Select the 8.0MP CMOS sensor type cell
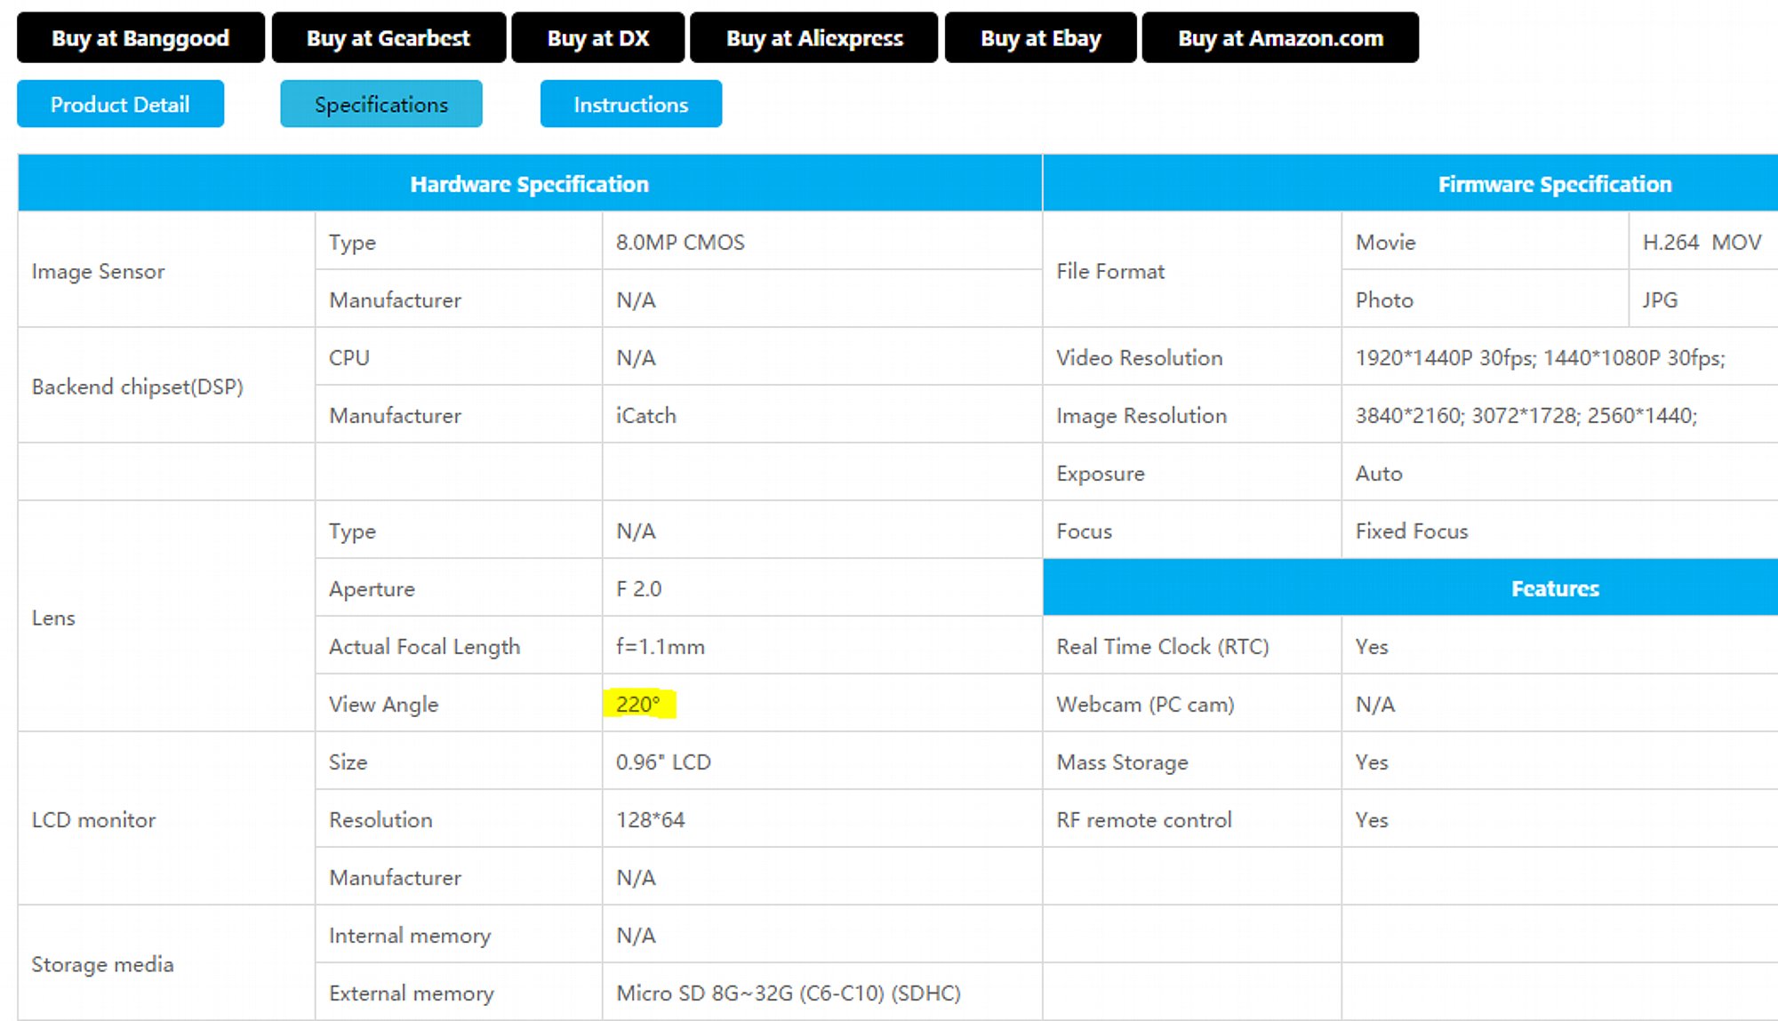The image size is (1778, 1021). point(680,242)
